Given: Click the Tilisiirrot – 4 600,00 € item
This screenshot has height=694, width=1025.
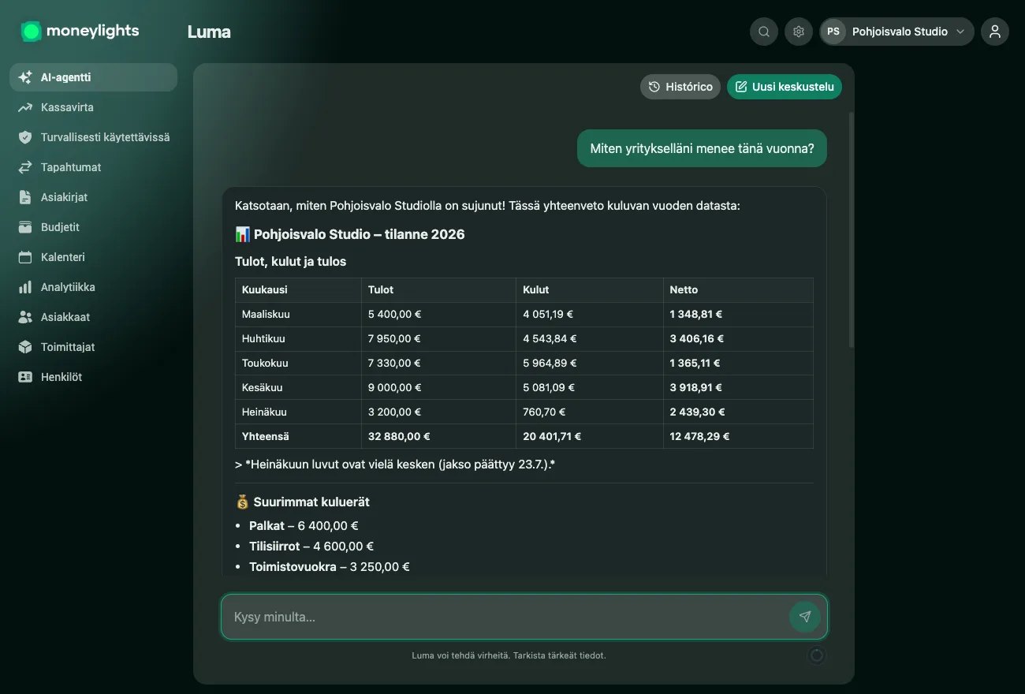Looking at the screenshot, I should [311, 546].
